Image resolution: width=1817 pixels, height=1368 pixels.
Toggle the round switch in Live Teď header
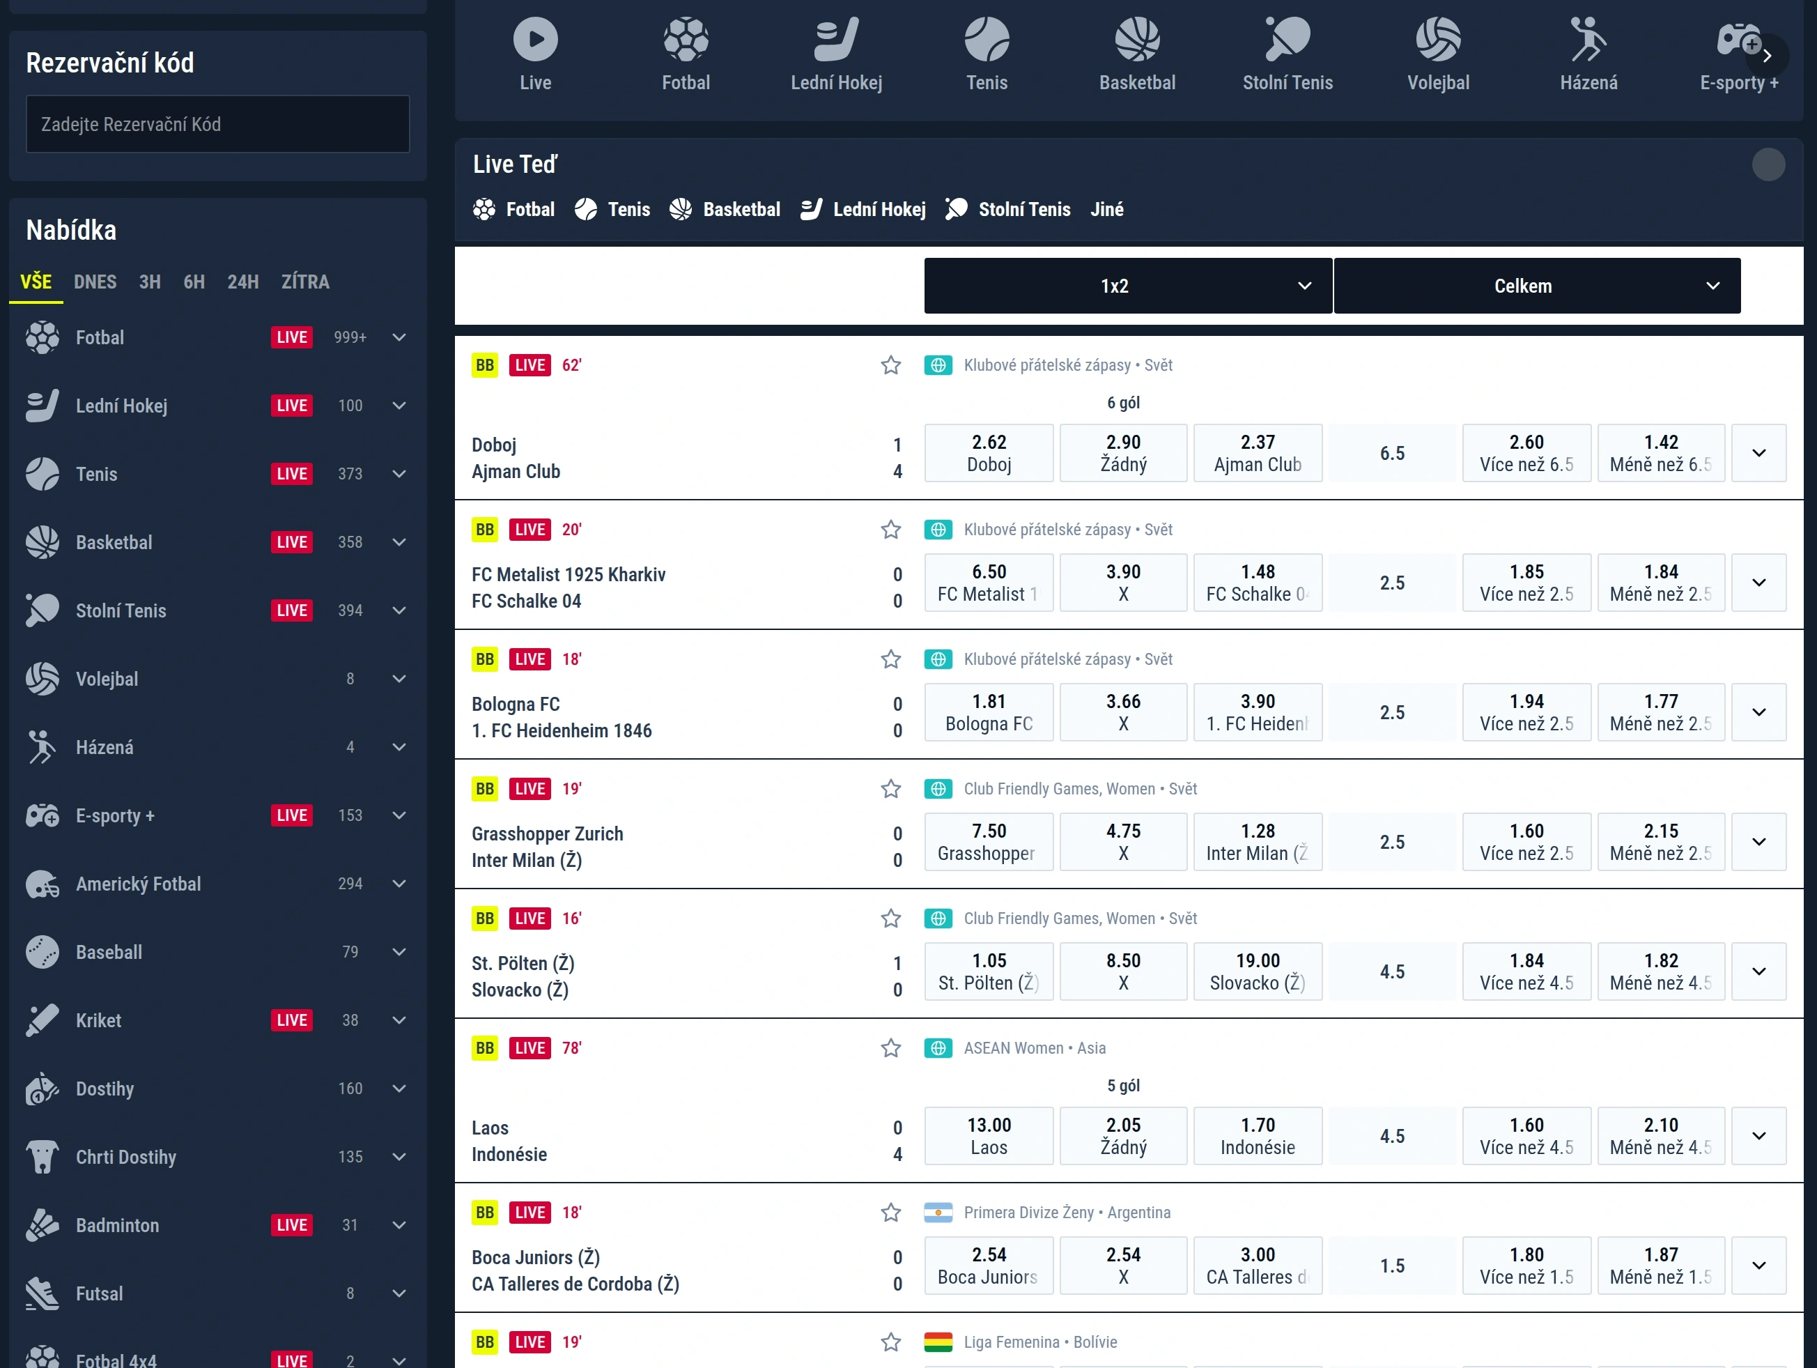pyautogui.click(x=1768, y=164)
